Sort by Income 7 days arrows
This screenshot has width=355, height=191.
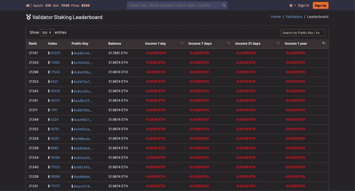pyautogui.click(x=229, y=43)
